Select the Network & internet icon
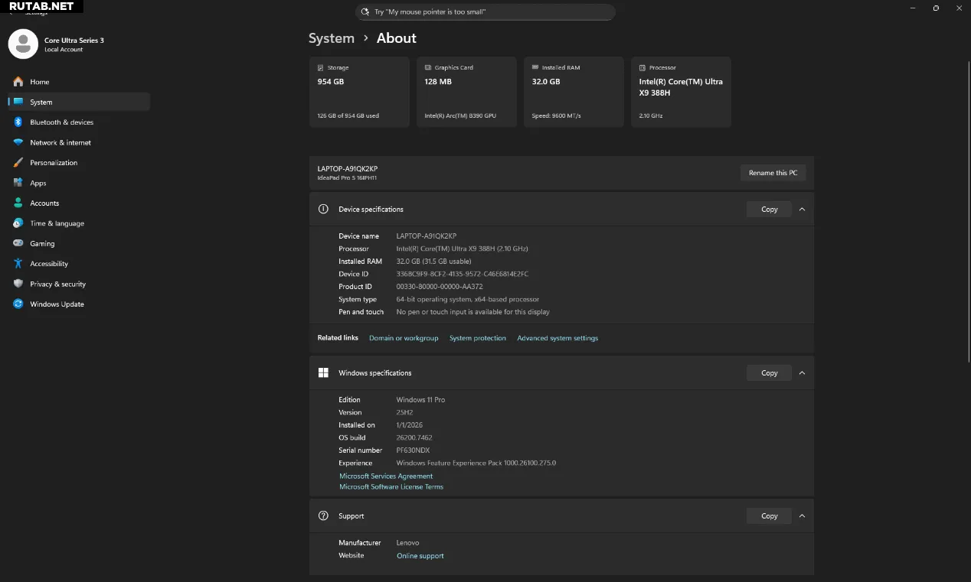The width and height of the screenshot is (971, 582). (x=18, y=143)
